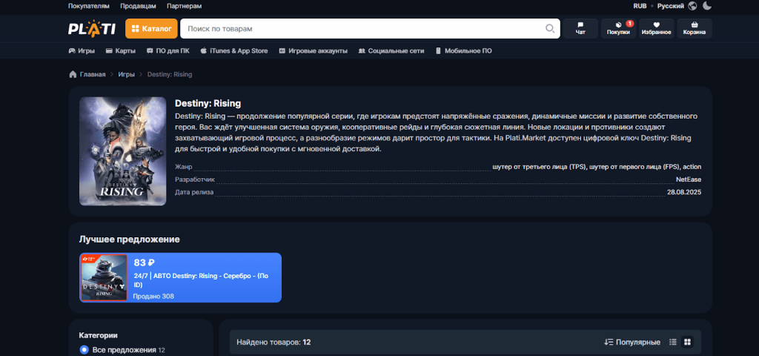This screenshot has width=759, height=356.
Task: Toggle dark mode moon icon
Action: (x=707, y=6)
